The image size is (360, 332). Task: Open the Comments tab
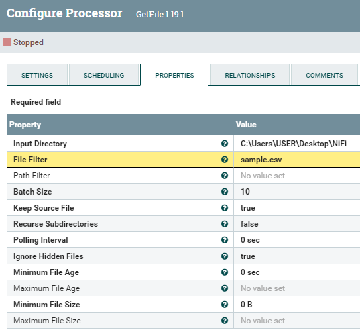[x=324, y=75]
